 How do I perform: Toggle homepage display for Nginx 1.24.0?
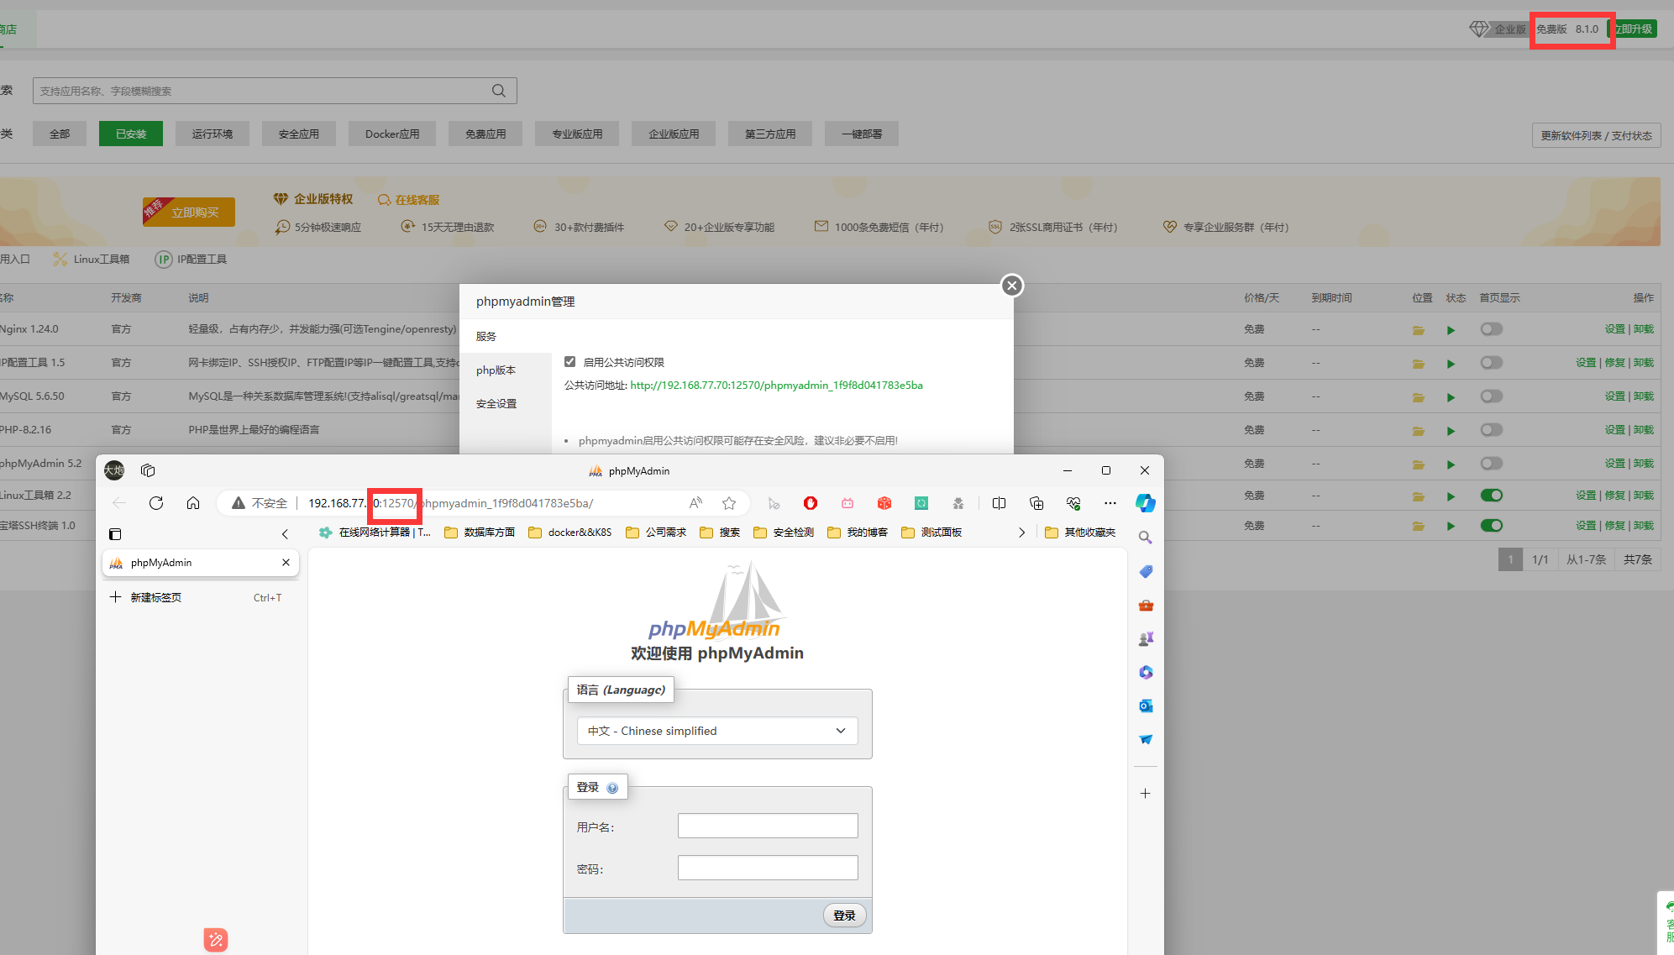[1492, 329]
